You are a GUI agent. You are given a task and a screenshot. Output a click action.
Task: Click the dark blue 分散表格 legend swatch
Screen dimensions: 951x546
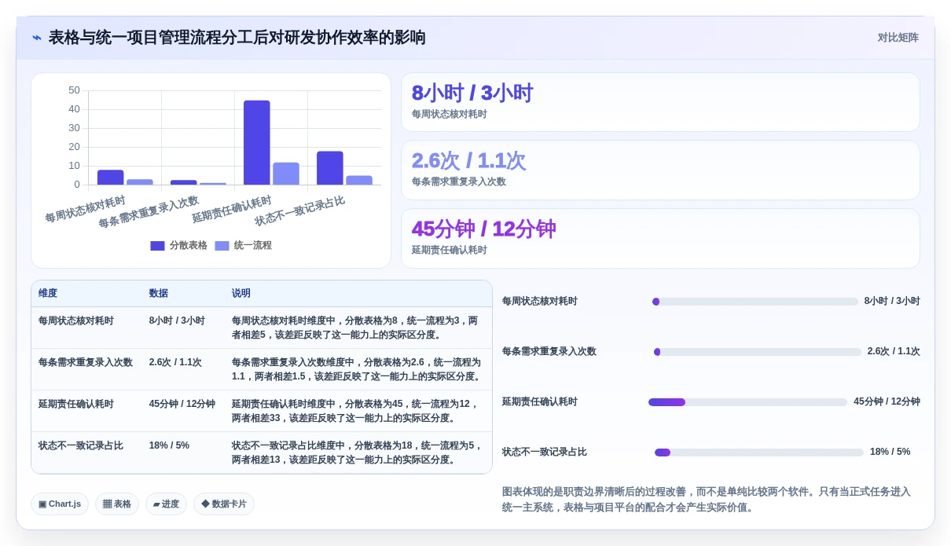157,246
